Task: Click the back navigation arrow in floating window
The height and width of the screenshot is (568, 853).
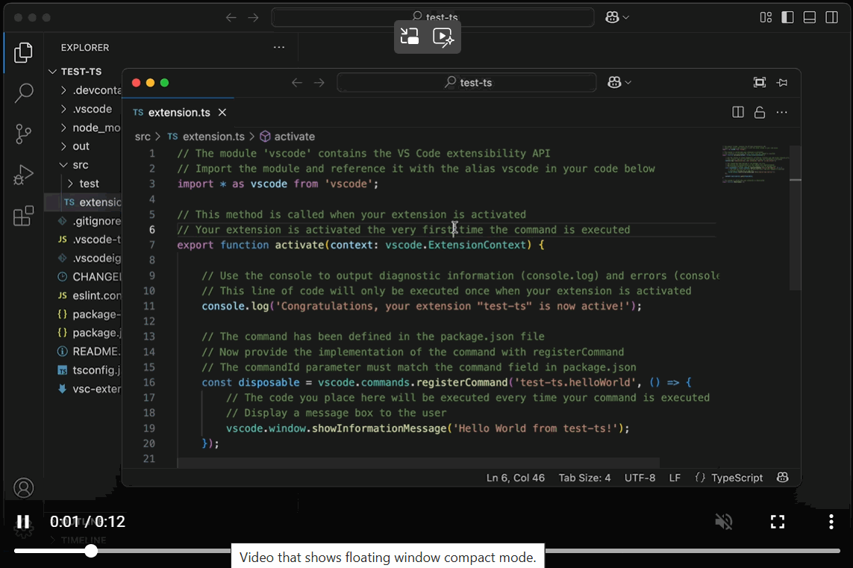Action: (296, 82)
